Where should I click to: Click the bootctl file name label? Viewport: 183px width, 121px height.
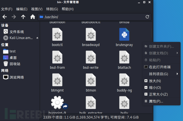coord(57,45)
